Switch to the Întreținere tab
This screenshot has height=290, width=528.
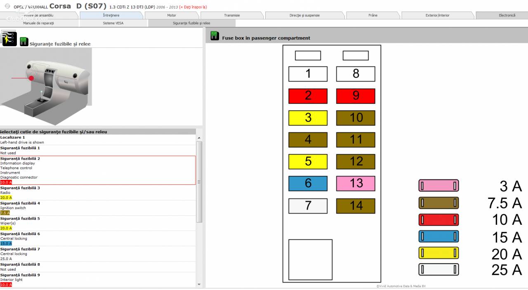click(x=111, y=15)
